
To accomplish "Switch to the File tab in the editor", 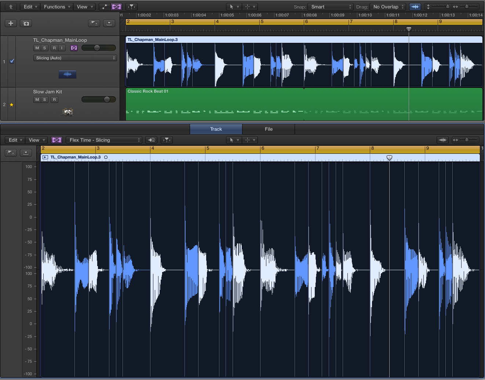I will point(269,129).
